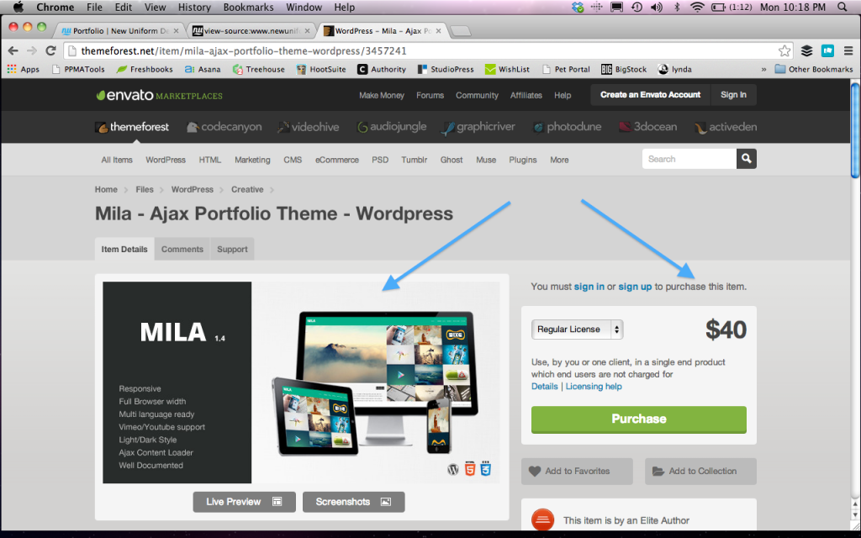Go to the themeforest marketplace
Viewport: 861px width, 538px height.
pos(132,127)
